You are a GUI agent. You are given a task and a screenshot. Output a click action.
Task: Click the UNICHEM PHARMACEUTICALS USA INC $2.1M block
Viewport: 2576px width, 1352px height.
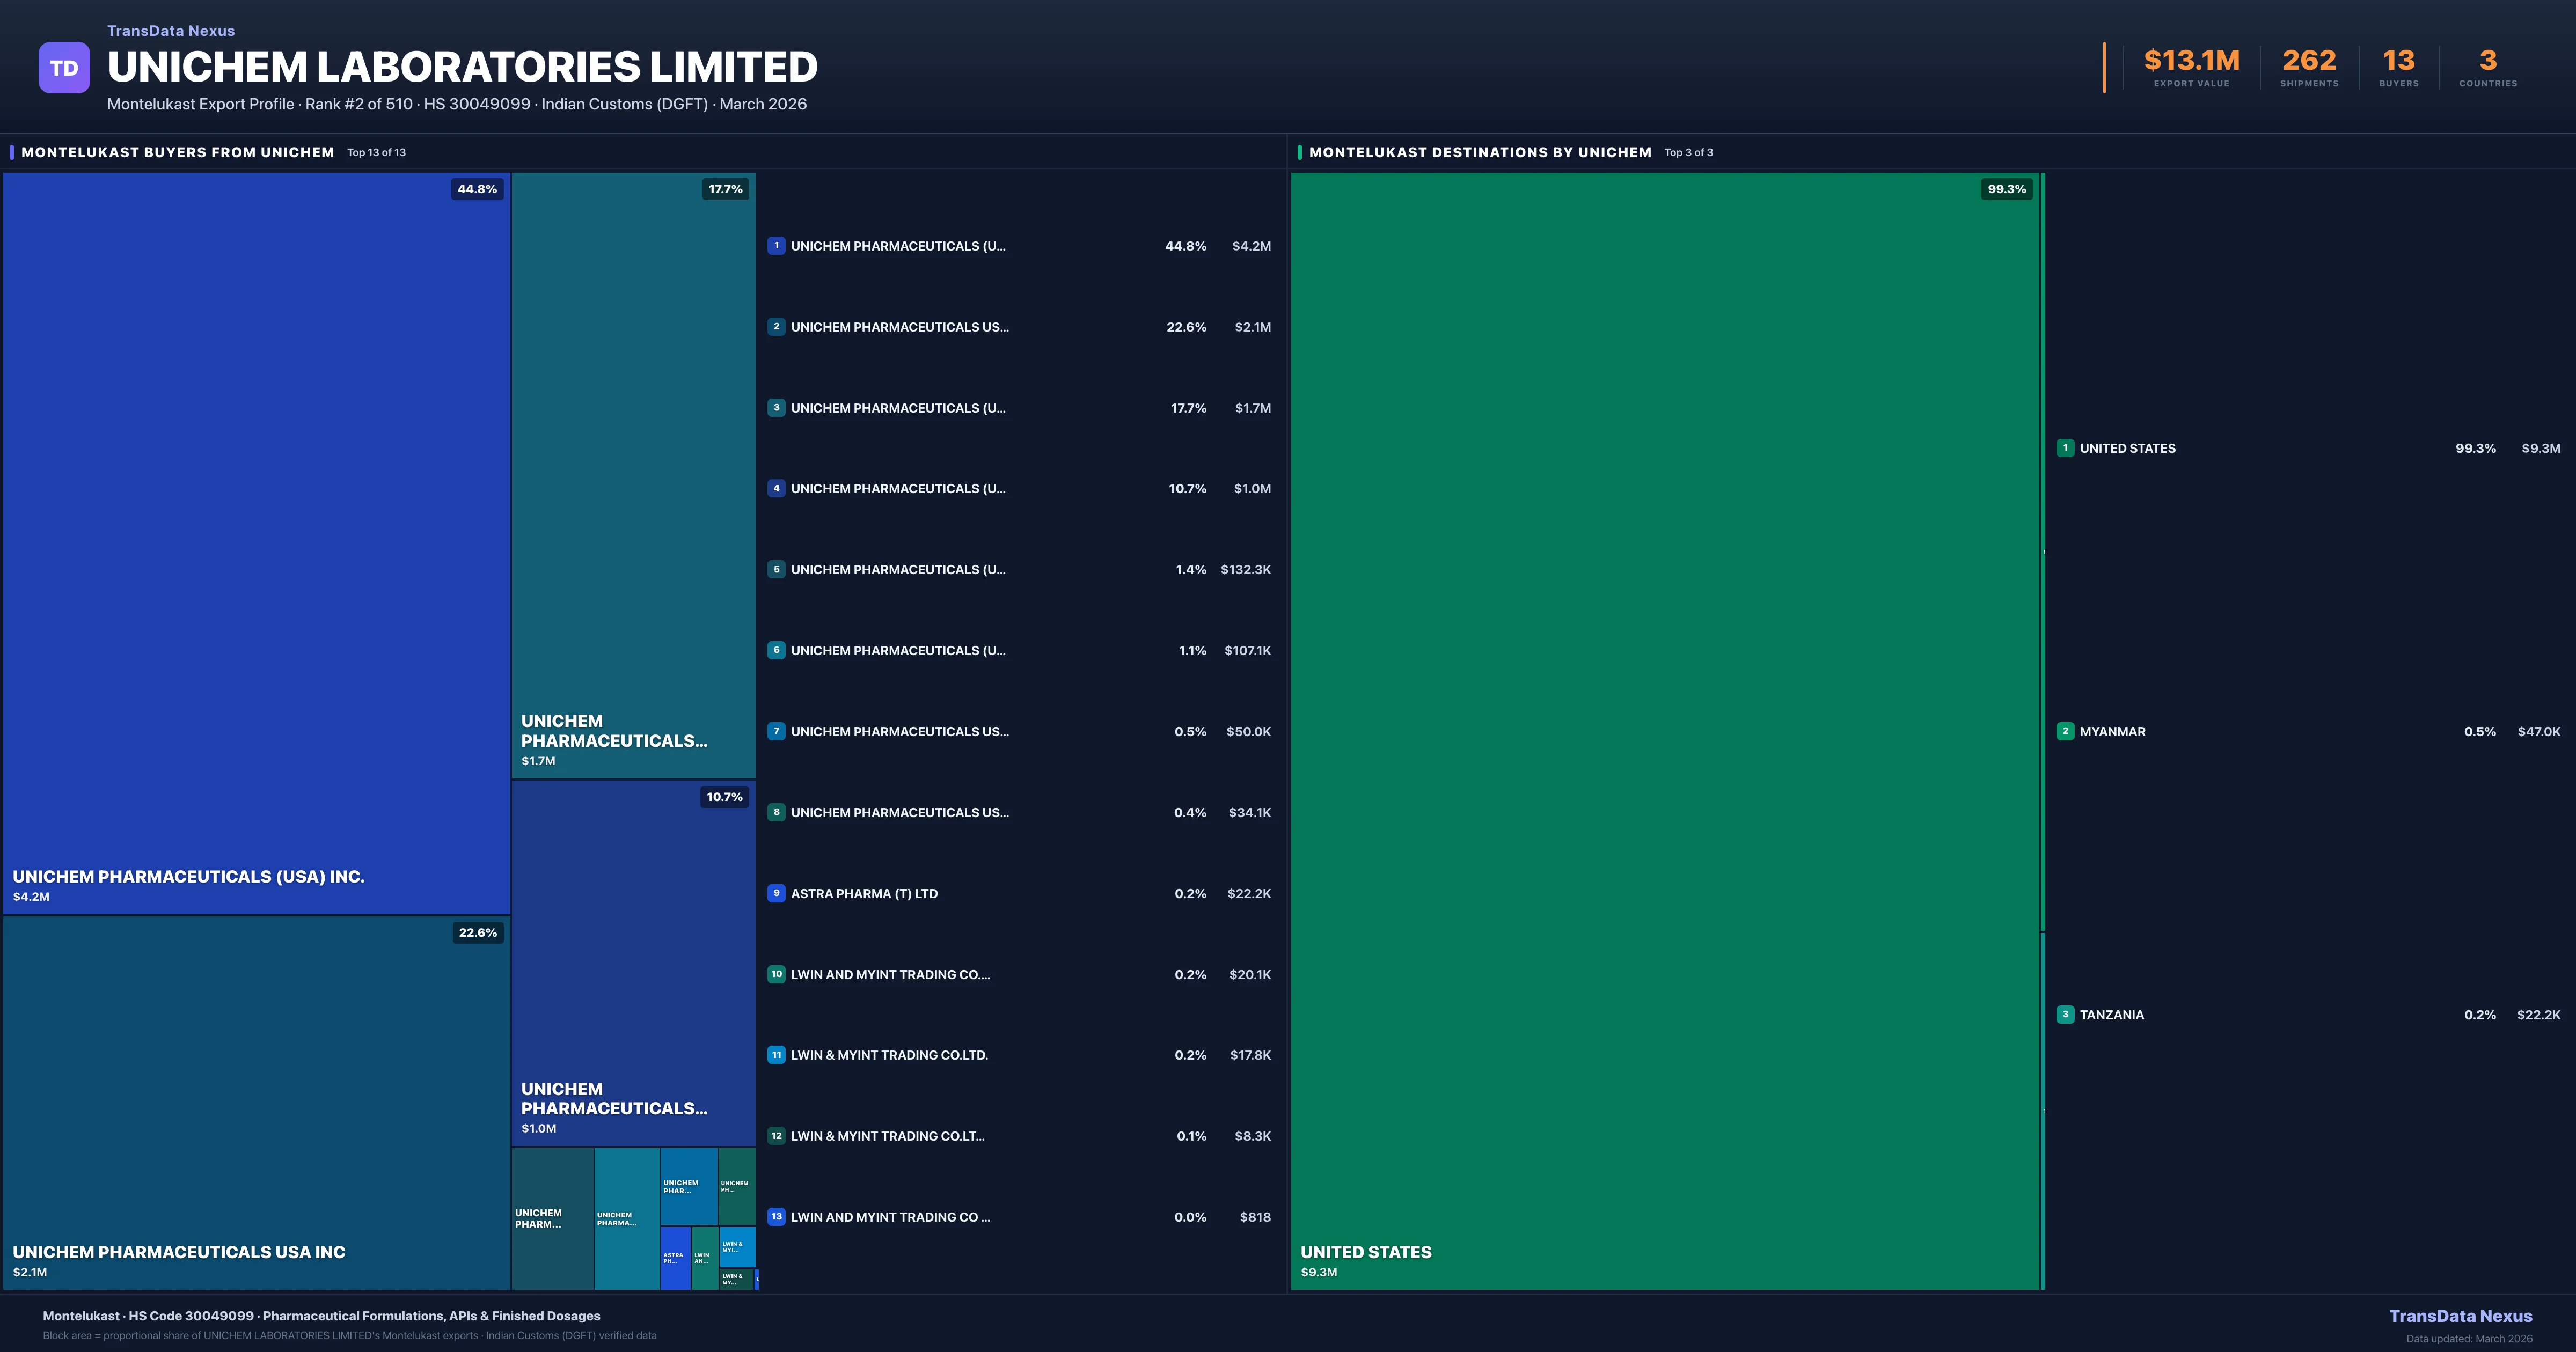point(255,1100)
